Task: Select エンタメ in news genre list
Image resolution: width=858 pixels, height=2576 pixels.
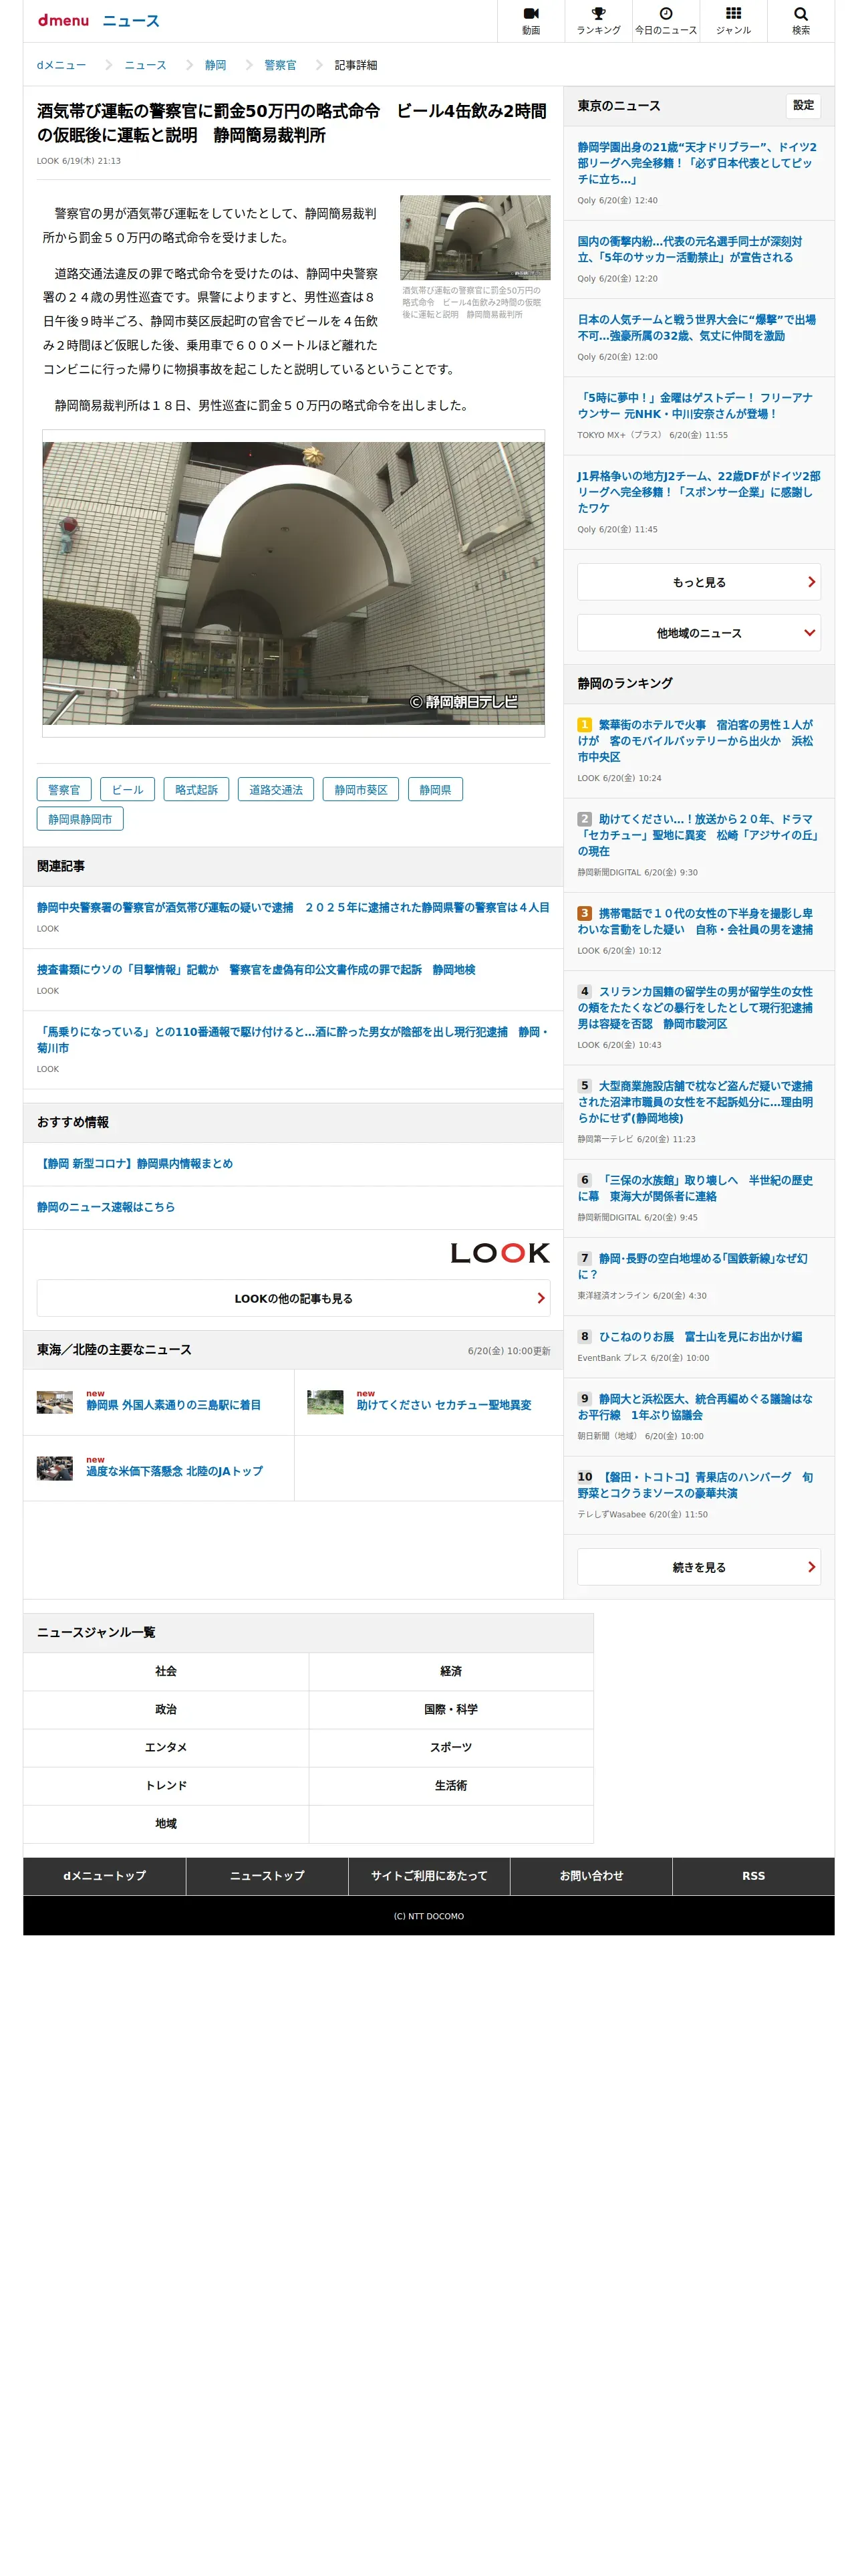Action: [166, 1747]
